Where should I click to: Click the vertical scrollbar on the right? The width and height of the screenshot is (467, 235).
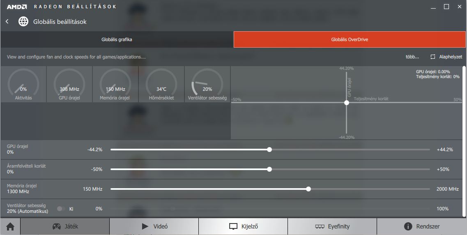pyautogui.click(x=464, y=141)
